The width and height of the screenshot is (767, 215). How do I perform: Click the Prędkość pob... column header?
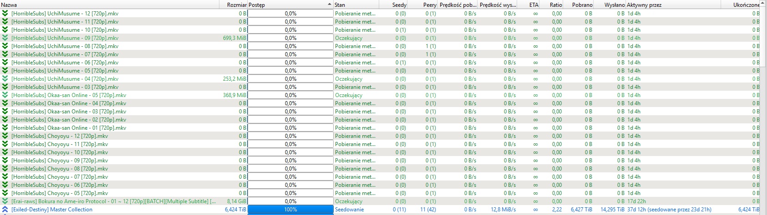pos(457,5)
